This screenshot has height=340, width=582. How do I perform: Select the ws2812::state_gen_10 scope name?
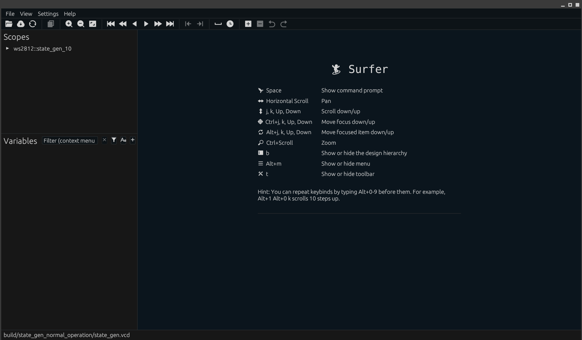coord(42,49)
